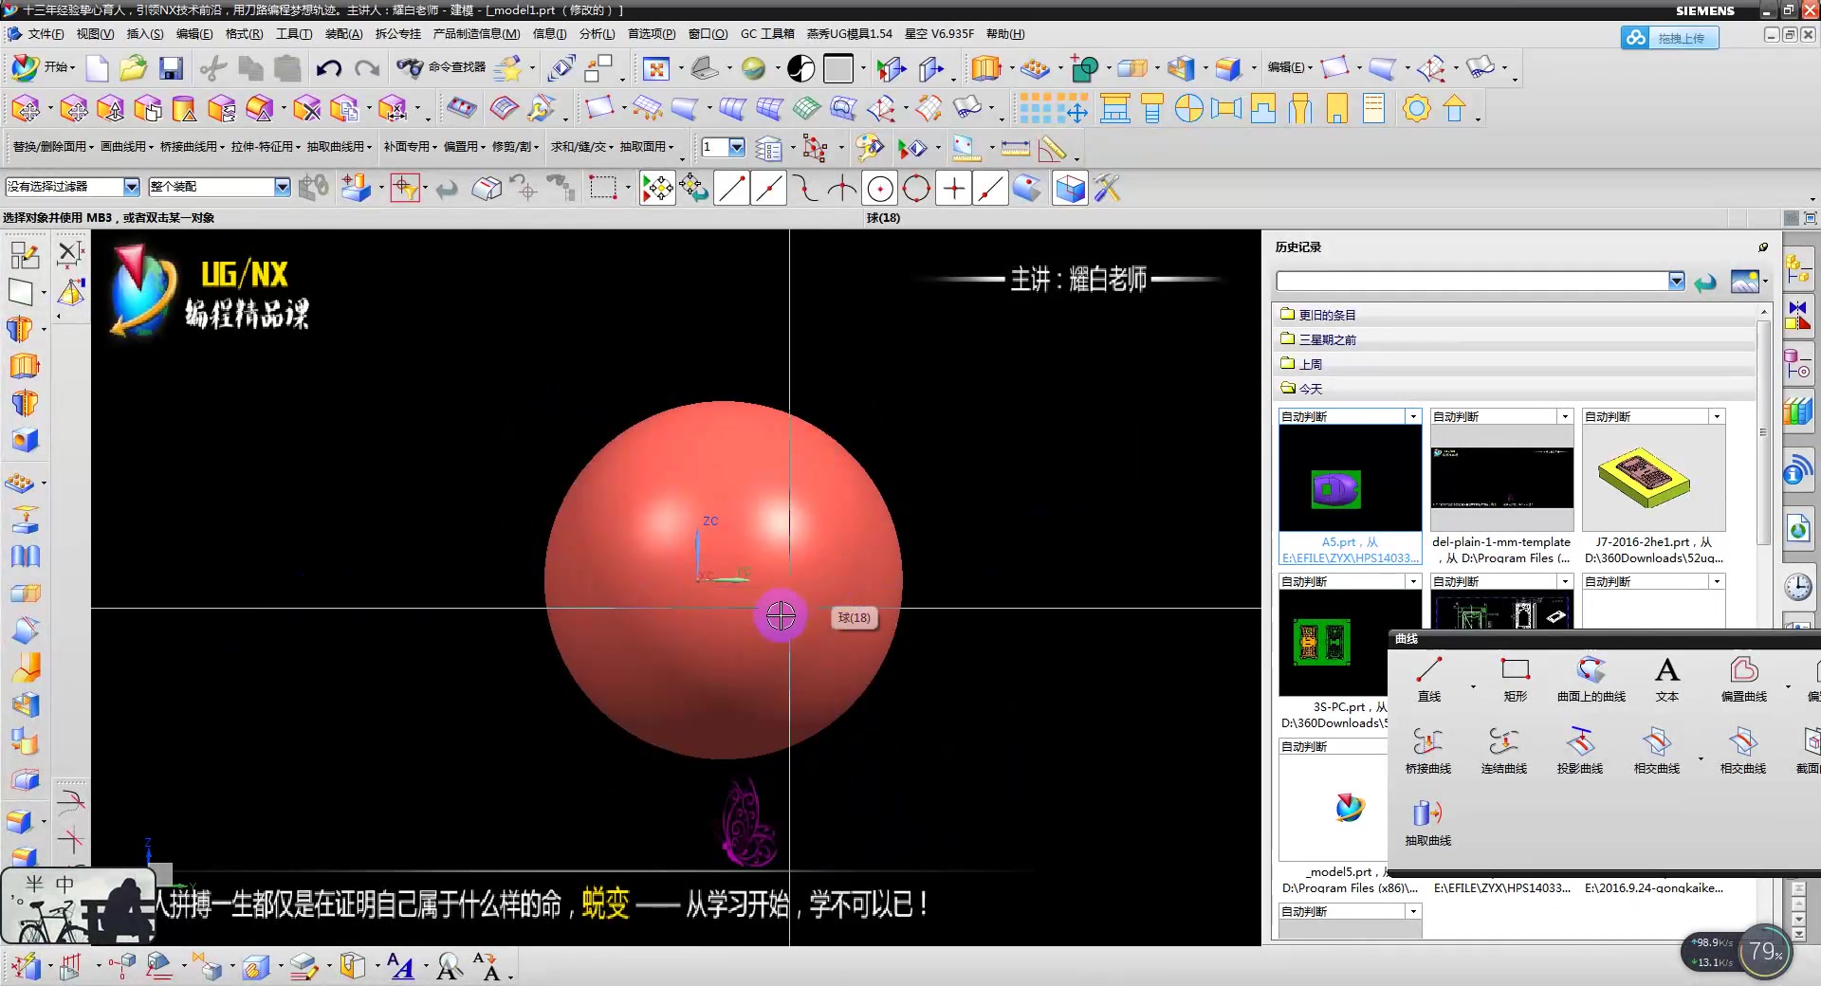Open the 文件(F) menu
The height and width of the screenshot is (986, 1821).
(46, 34)
